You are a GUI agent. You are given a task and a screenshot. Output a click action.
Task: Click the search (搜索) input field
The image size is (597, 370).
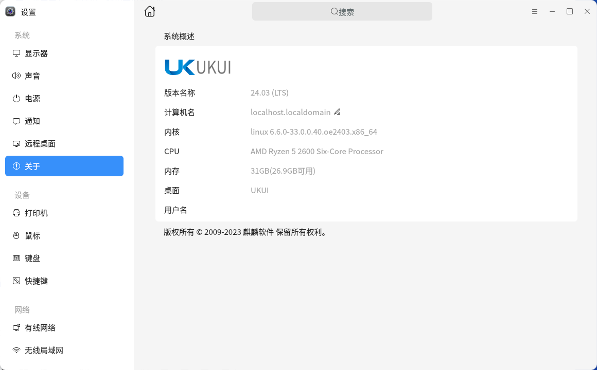342,11
